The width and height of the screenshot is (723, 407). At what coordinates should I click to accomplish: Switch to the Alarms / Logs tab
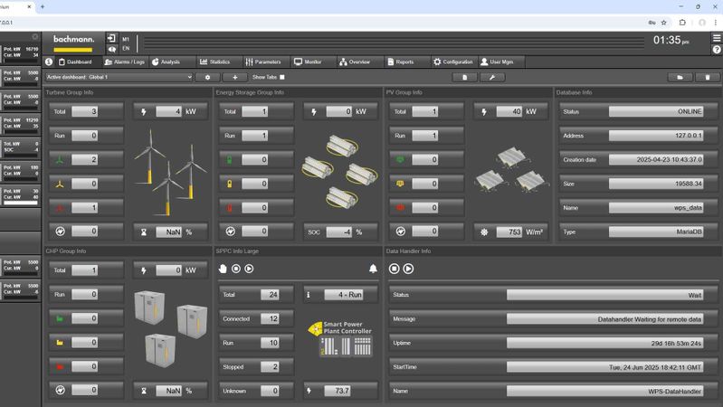click(x=124, y=62)
